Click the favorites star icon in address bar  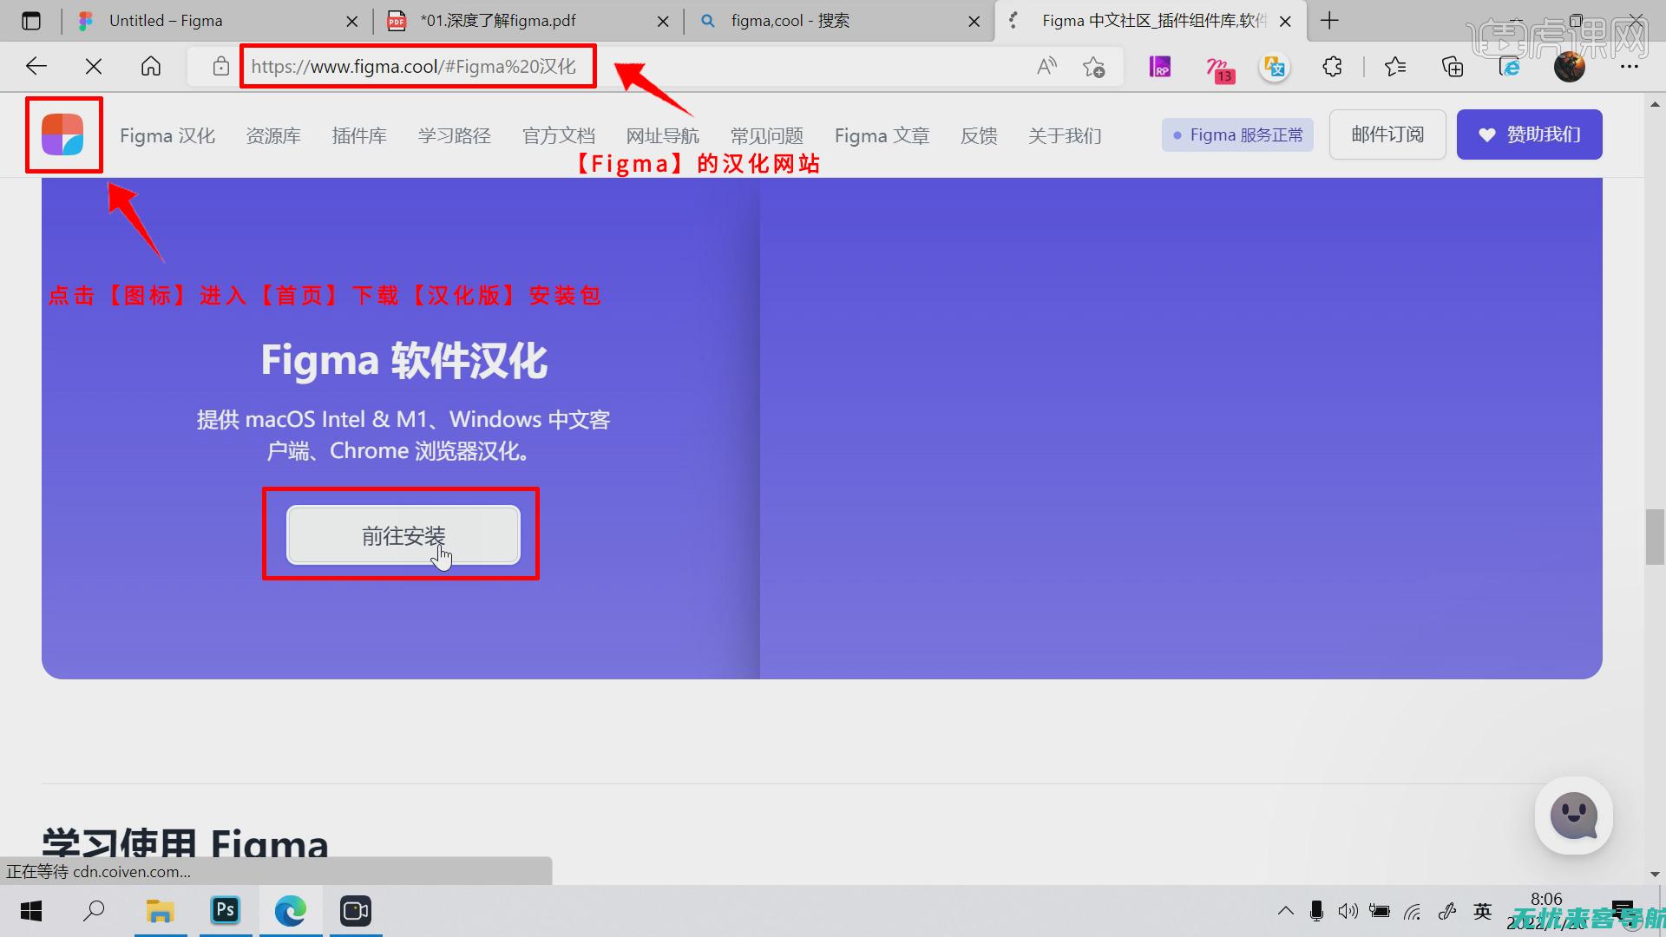tap(1095, 66)
